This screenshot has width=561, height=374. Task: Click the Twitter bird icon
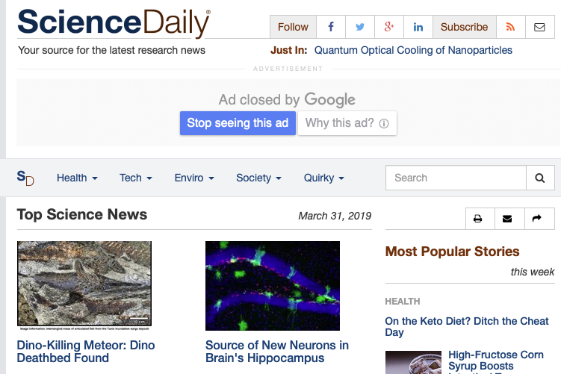(x=360, y=27)
